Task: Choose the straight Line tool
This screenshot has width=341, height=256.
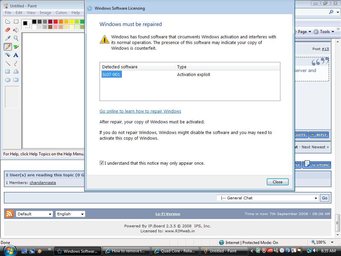Action: (x=8, y=63)
